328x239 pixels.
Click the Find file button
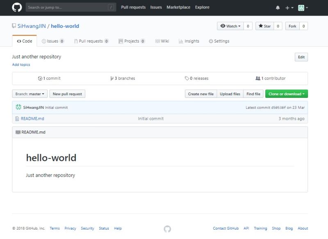pos(253,94)
